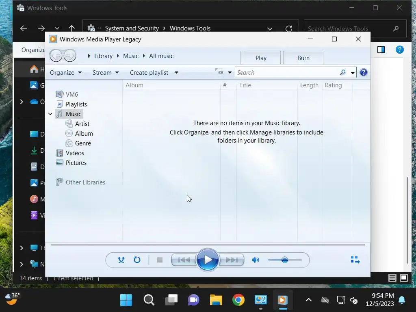Screen dimensions: 416x312
Task: Collapse the Music tree node
Action: point(50,114)
